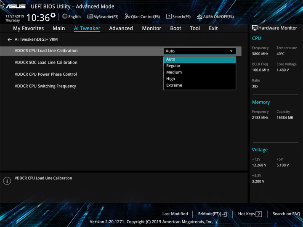Click the 10:36 clock display
The image size is (303, 227).
click(38, 18)
